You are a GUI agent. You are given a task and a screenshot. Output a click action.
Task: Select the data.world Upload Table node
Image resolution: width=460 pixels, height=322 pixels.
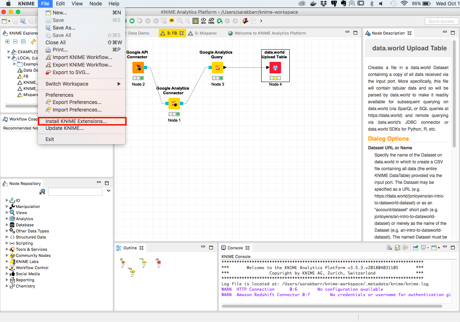(x=275, y=68)
